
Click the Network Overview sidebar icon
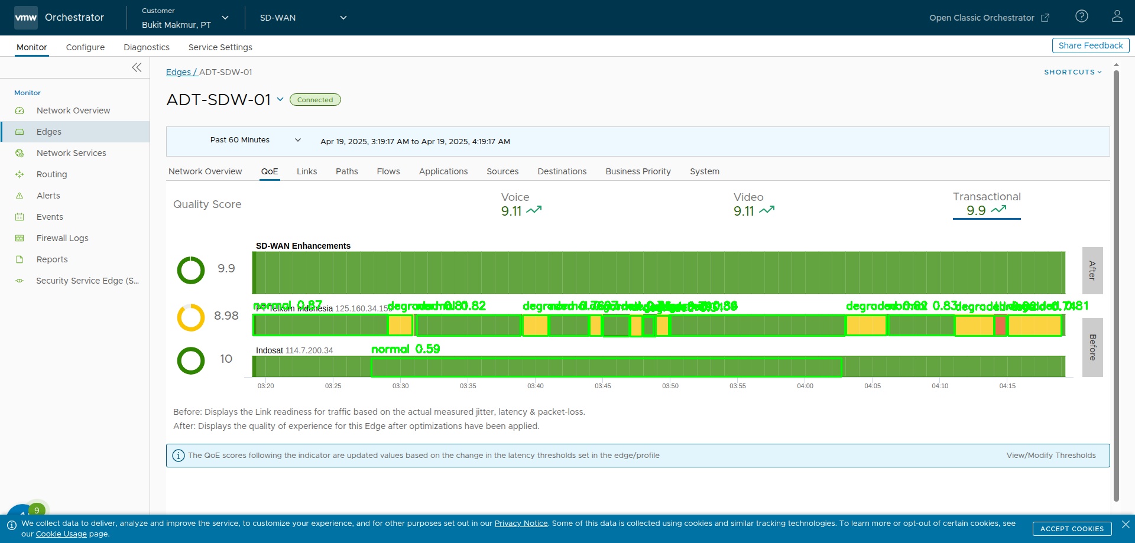(20, 110)
